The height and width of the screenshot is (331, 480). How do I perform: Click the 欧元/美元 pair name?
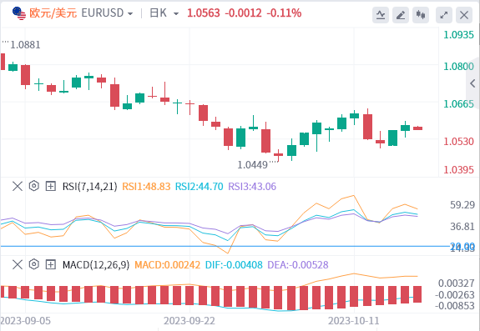coord(53,13)
